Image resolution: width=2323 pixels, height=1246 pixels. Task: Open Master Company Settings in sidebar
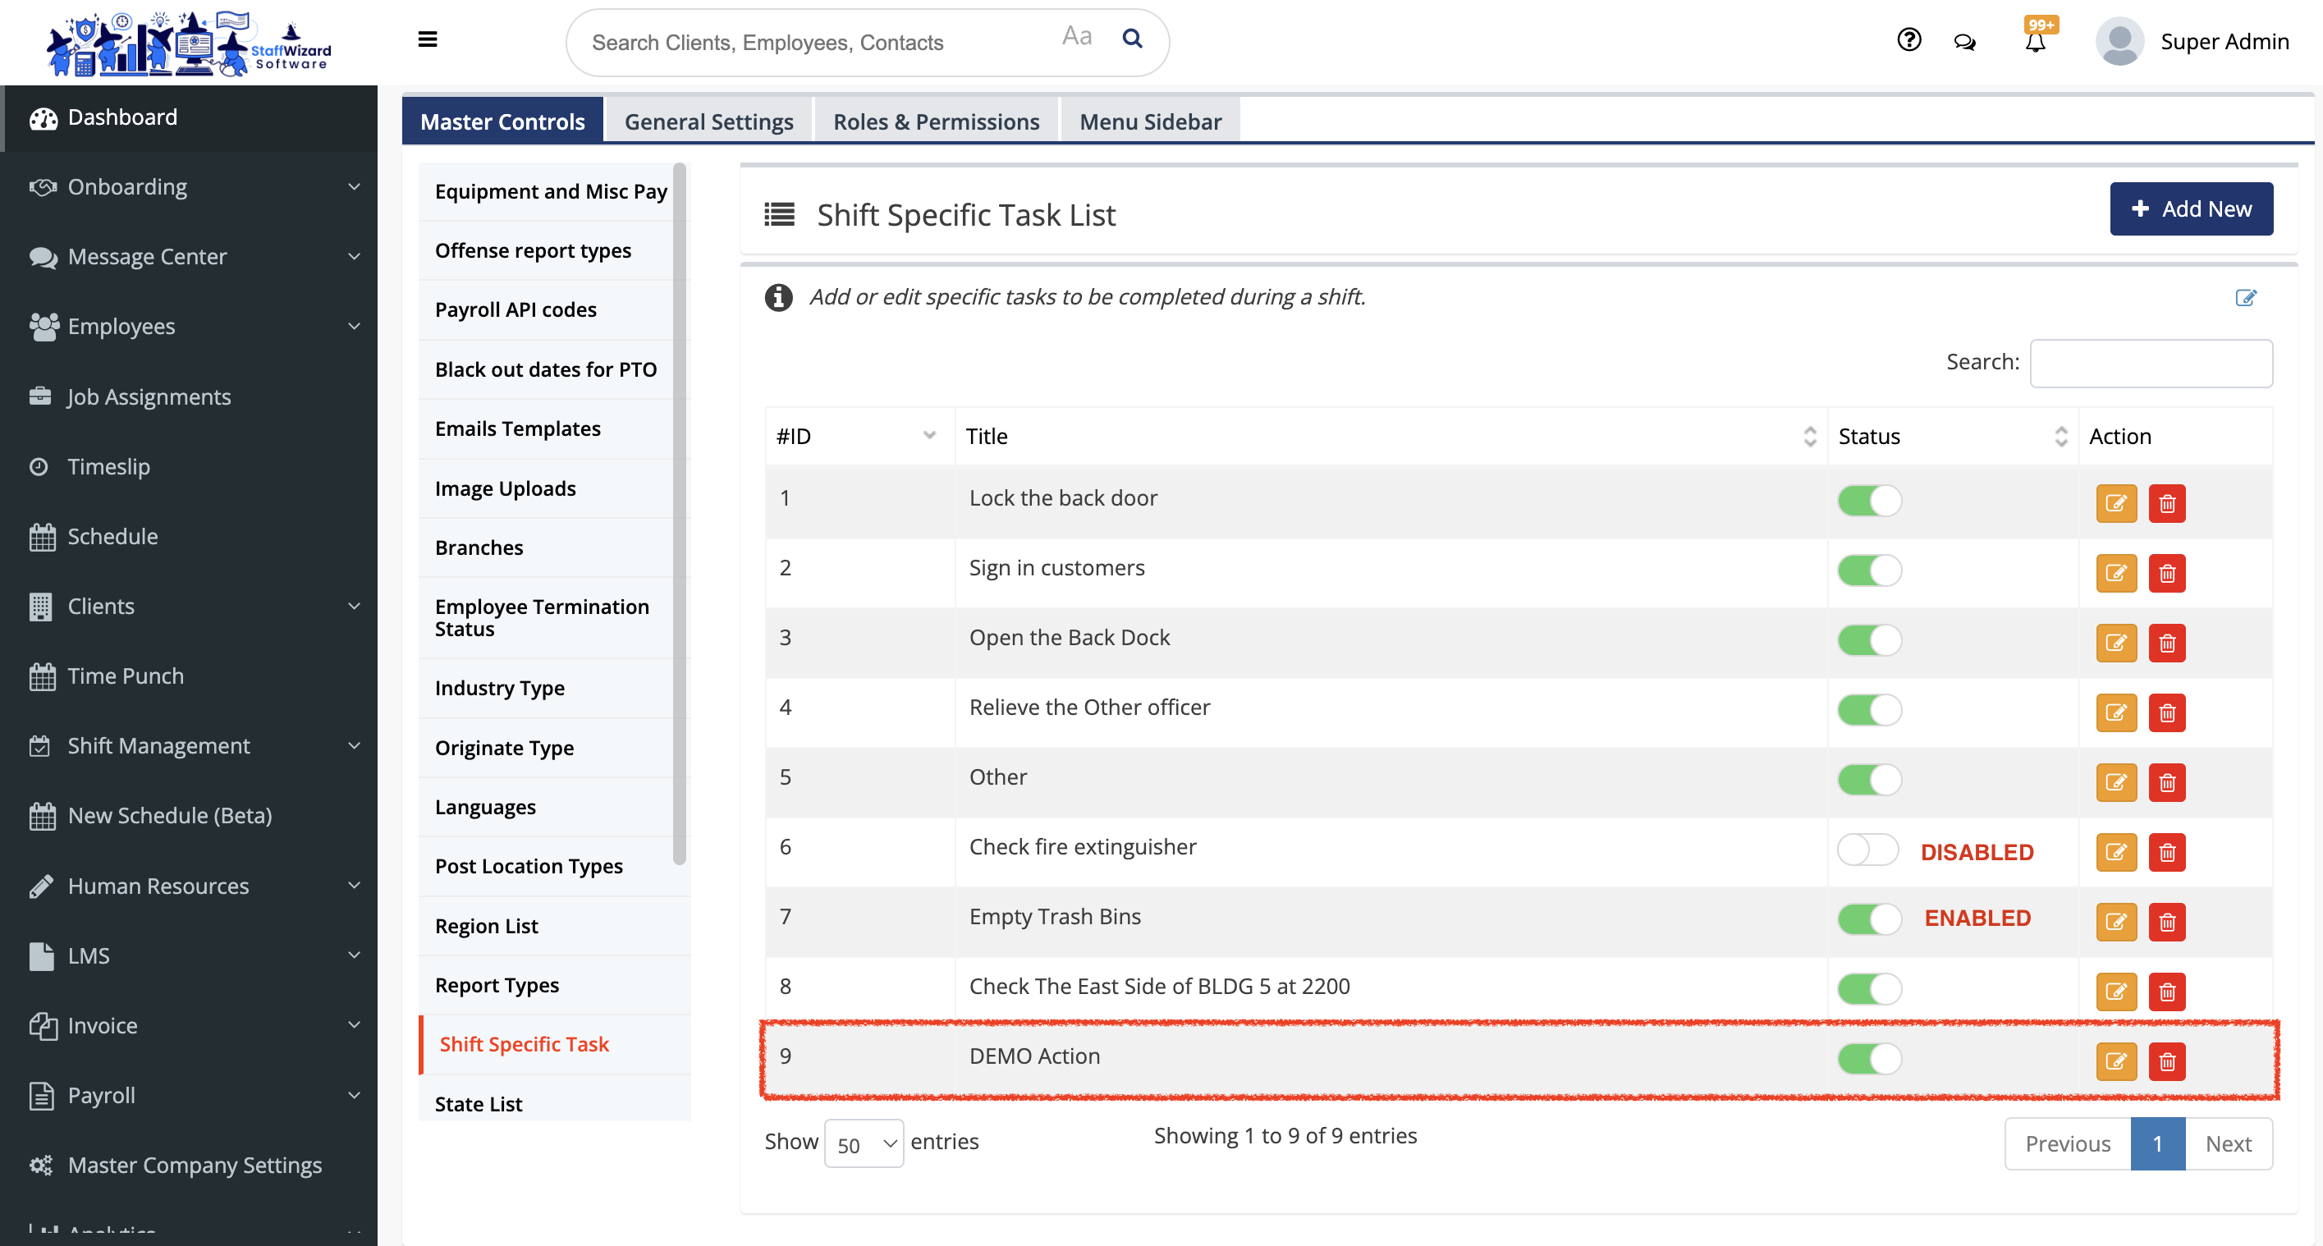coord(189,1165)
